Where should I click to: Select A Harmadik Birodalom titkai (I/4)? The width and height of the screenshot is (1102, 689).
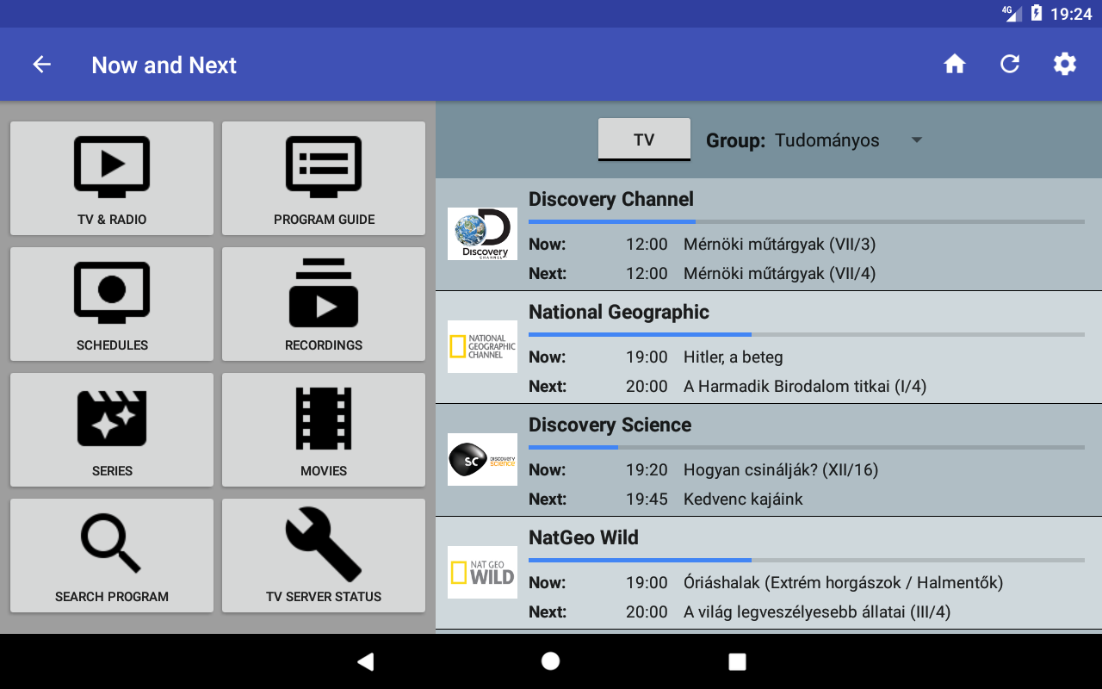pyautogui.click(x=805, y=387)
